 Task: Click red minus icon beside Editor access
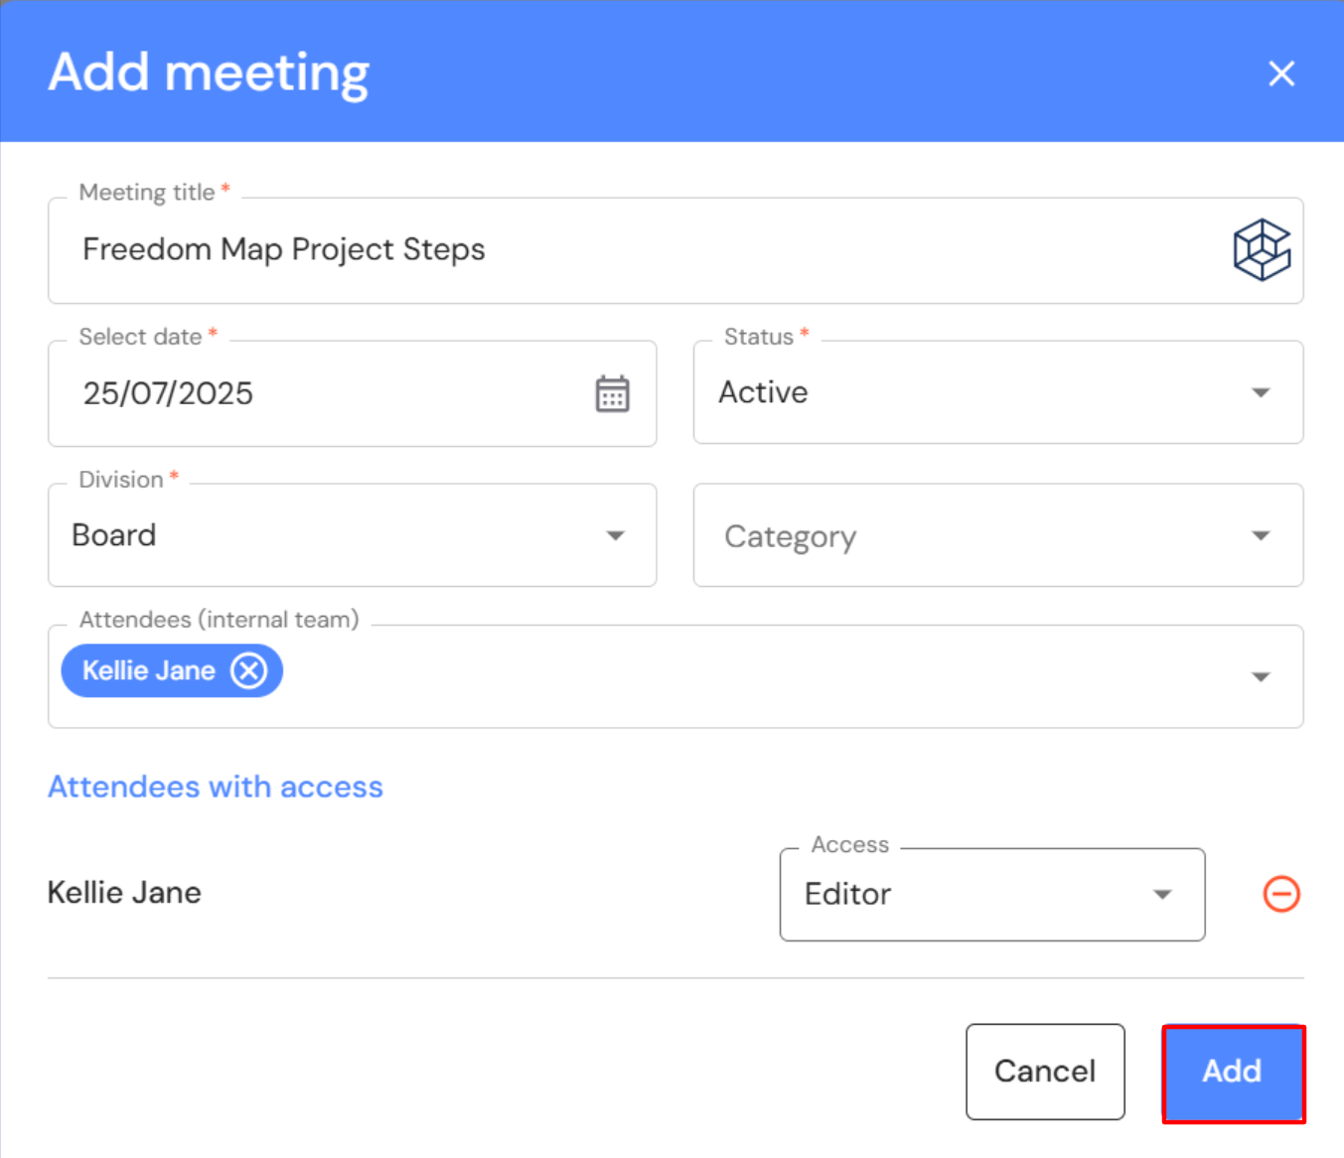point(1281,894)
